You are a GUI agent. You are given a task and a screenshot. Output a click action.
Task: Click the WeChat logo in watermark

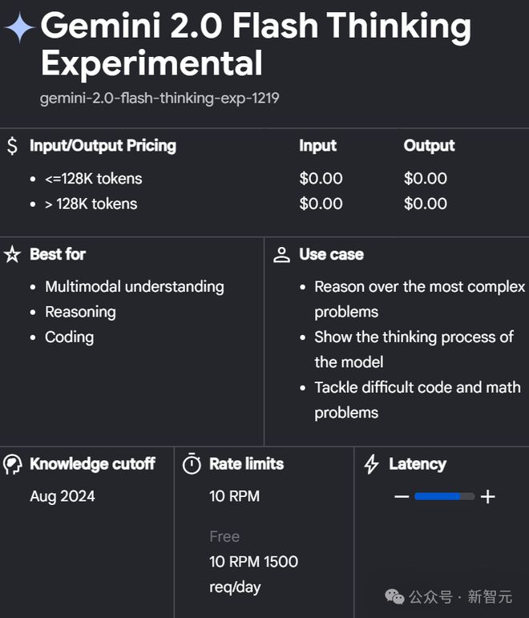click(x=394, y=596)
